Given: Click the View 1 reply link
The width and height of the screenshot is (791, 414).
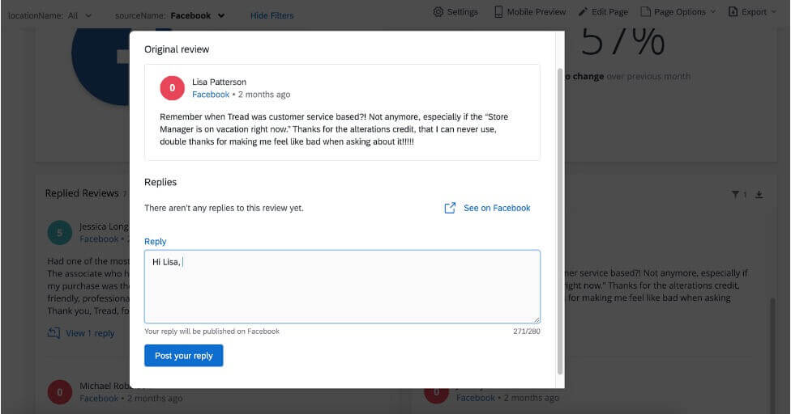Looking at the screenshot, I should pos(90,333).
